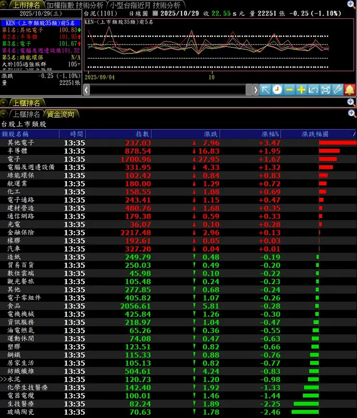Image resolution: width=357 pixels, height=418 pixels.
Task: Select the 紡織纖維 sector row
Action: [178, 371]
